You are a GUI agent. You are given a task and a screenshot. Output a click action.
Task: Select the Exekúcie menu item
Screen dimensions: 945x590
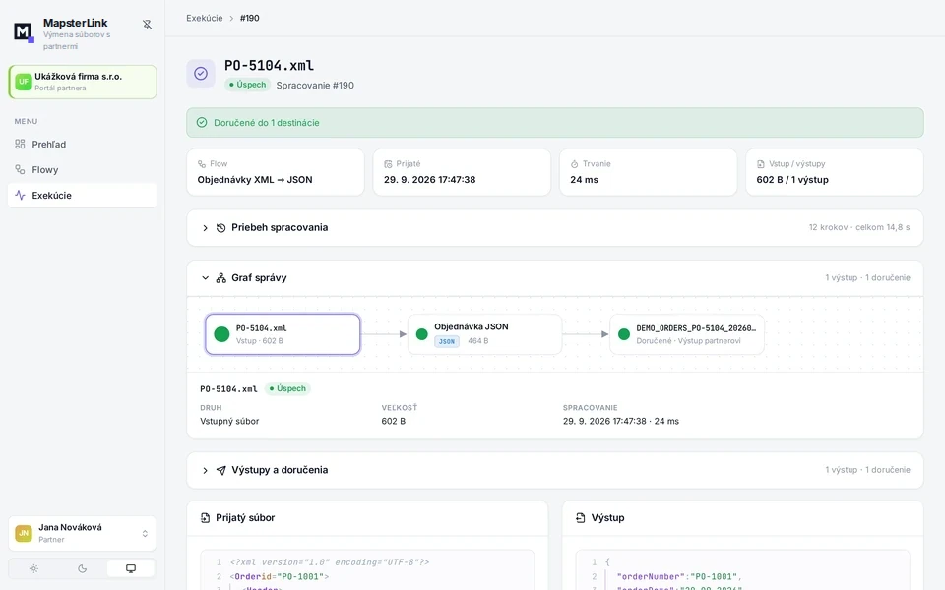[82, 195]
